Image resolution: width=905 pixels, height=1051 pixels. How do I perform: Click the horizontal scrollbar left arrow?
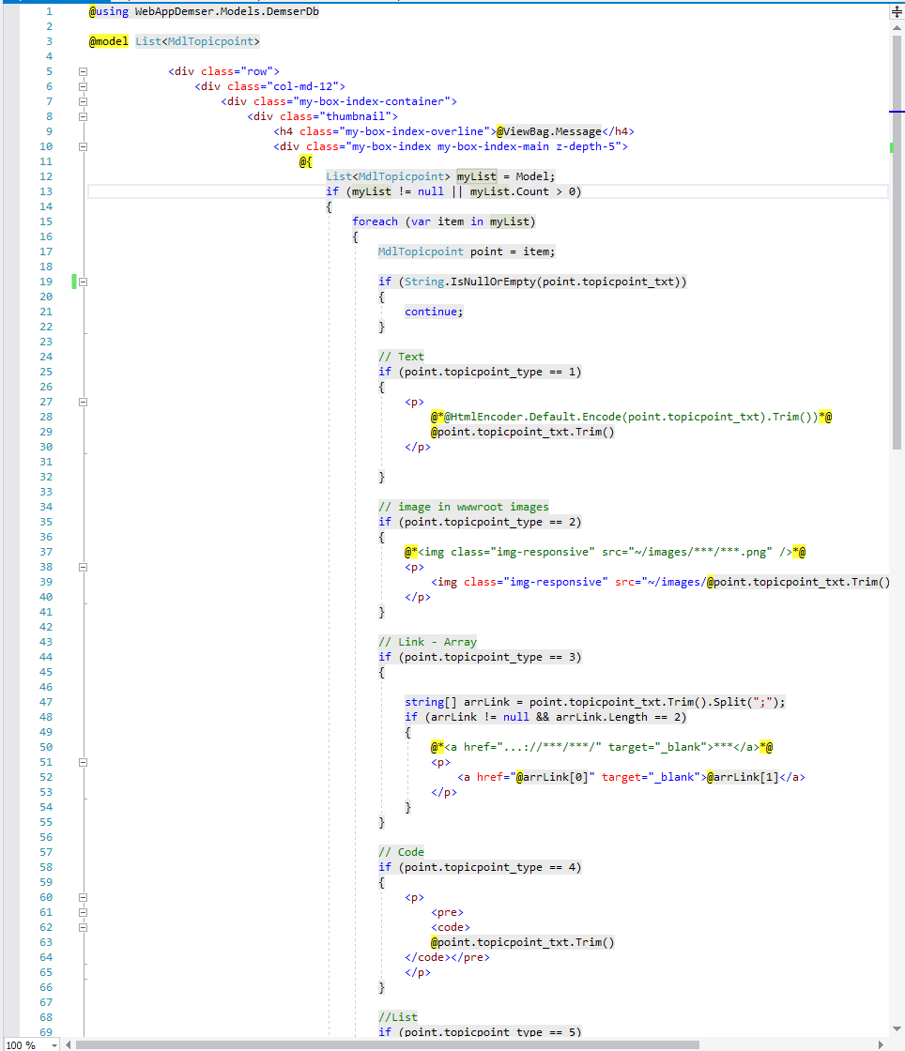tap(68, 1045)
